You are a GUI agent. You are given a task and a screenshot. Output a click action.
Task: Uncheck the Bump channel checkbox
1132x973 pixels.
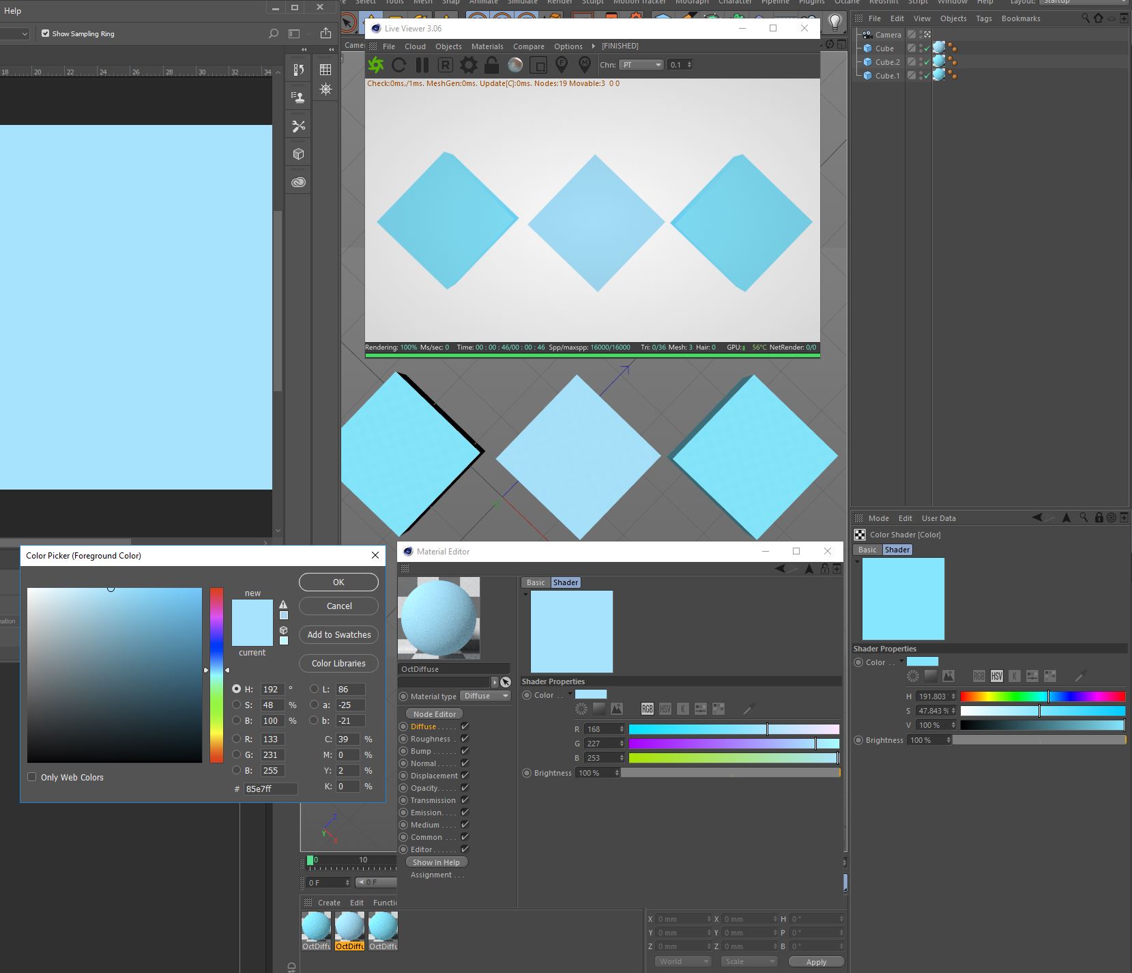point(465,751)
